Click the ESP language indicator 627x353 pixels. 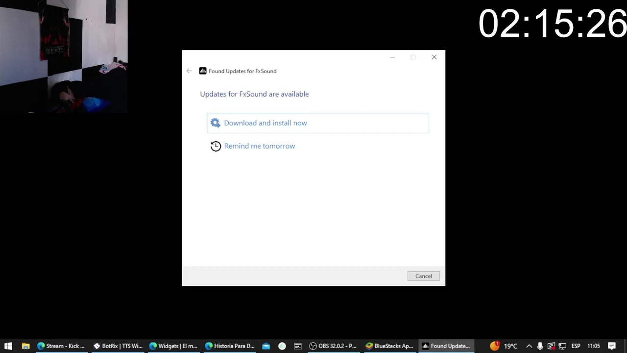click(x=576, y=346)
